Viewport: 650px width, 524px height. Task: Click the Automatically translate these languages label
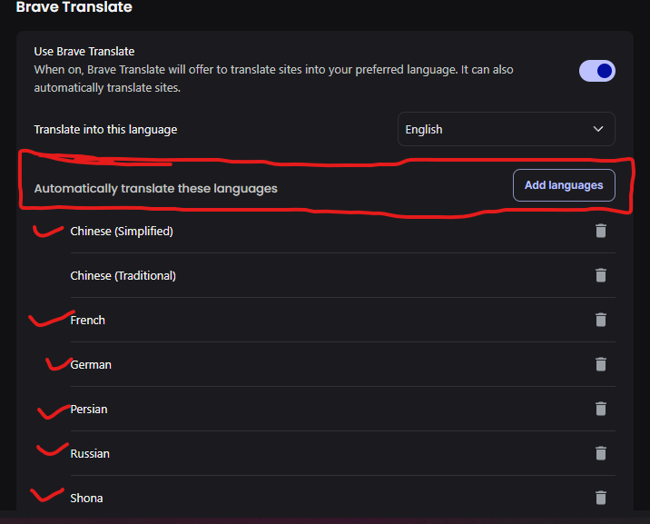(x=156, y=189)
